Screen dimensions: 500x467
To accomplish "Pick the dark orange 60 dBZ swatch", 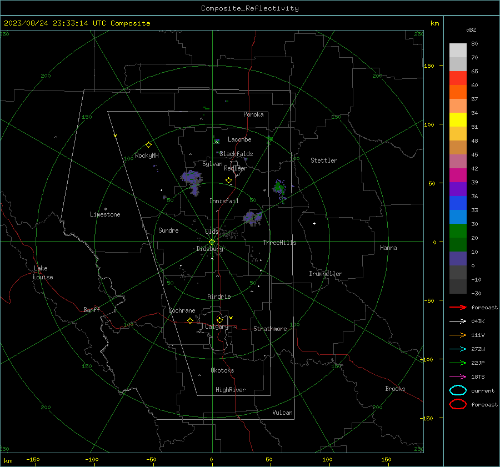I will (x=458, y=92).
